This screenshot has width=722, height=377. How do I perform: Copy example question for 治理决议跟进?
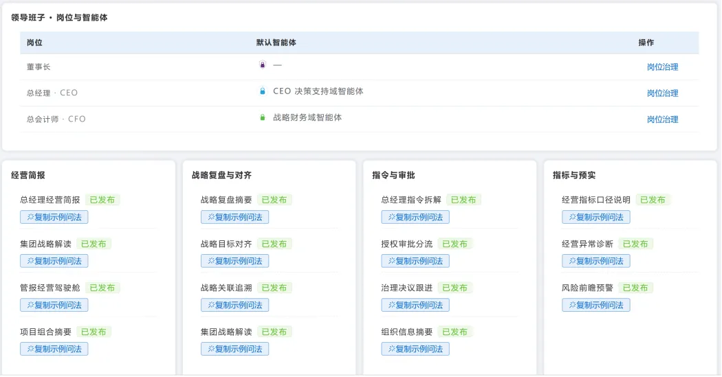click(x=415, y=305)
